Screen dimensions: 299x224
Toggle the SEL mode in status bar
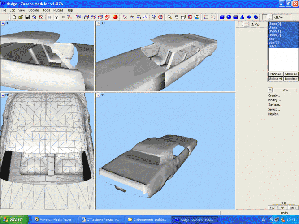click(283, 208)
